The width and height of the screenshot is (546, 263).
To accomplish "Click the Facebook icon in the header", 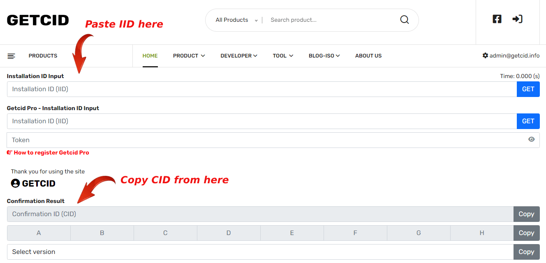I will [497, 19].
